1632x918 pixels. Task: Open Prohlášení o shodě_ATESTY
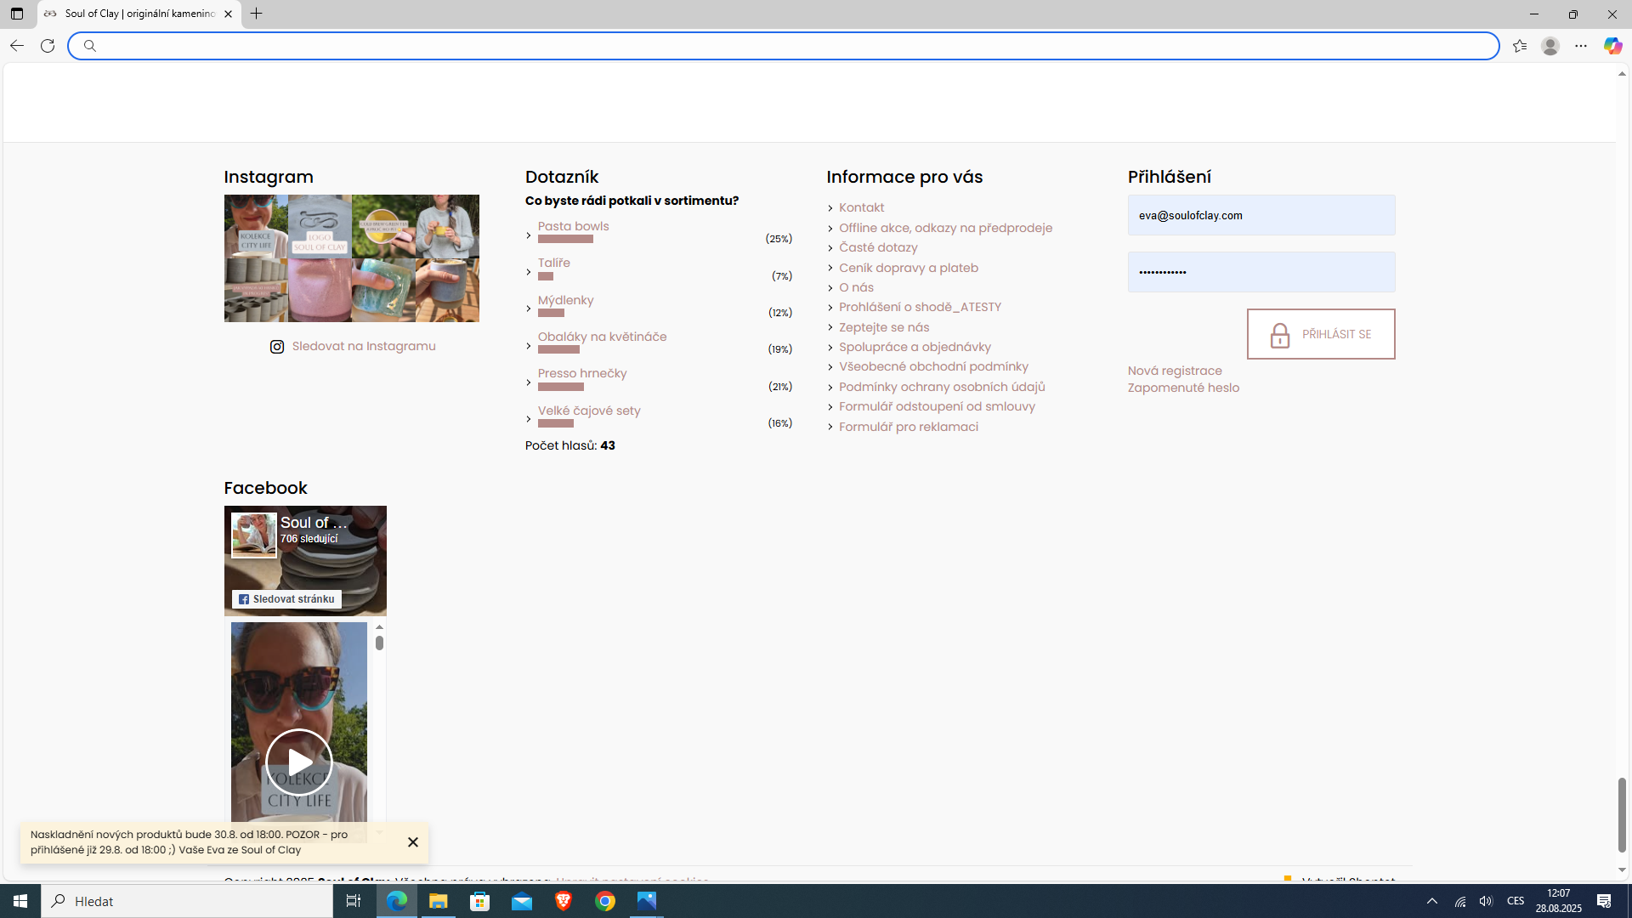pyautogui.click(x=920, y=307)
